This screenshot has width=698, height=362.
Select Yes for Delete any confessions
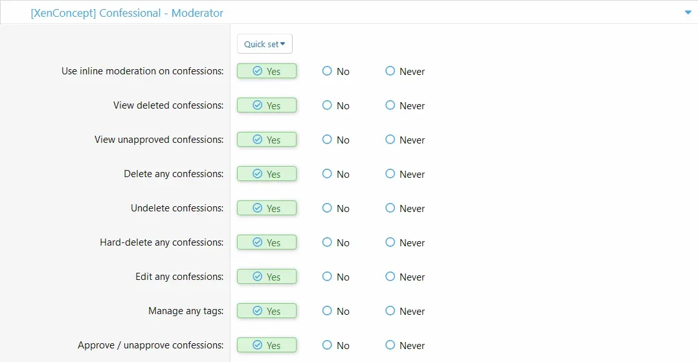point(267,174)
